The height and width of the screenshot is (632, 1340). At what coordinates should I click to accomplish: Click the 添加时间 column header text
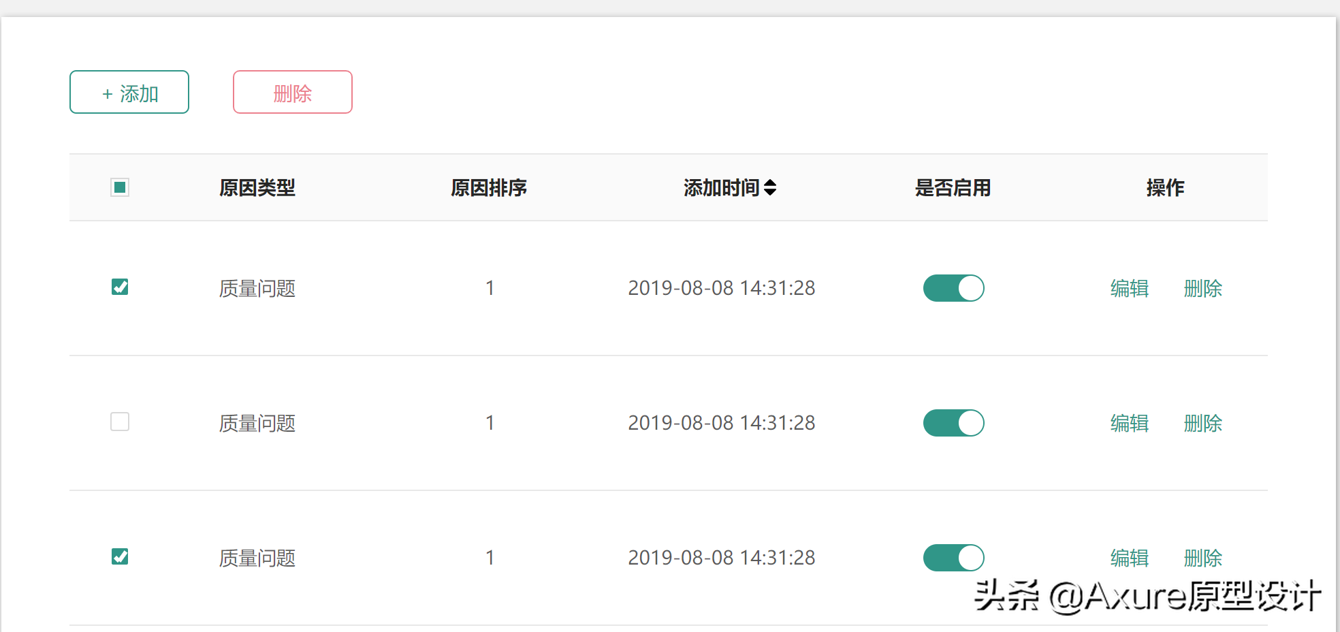[x=721, y=187]
